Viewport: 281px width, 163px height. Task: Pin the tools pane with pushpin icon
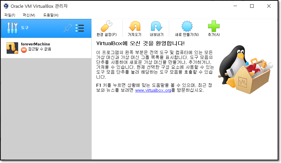[x=68, y=28]
